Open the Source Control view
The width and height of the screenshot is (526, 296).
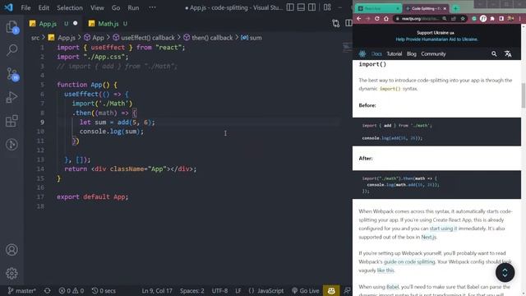tap(12, 74)
